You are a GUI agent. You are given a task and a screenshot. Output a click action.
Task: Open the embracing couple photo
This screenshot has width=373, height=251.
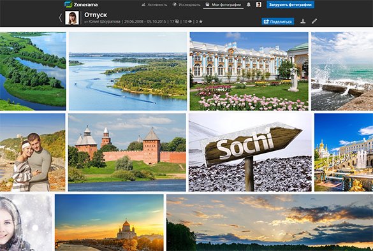pyautogui.click(x=33, y=152)
